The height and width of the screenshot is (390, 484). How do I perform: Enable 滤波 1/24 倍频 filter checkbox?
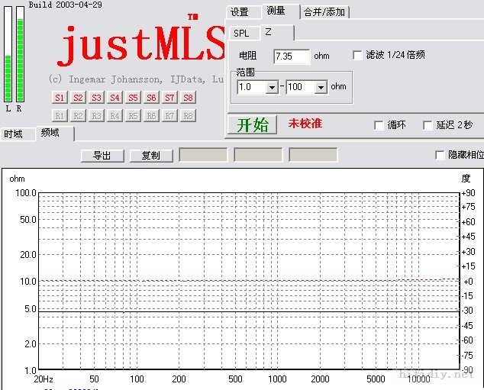(357, 56)
